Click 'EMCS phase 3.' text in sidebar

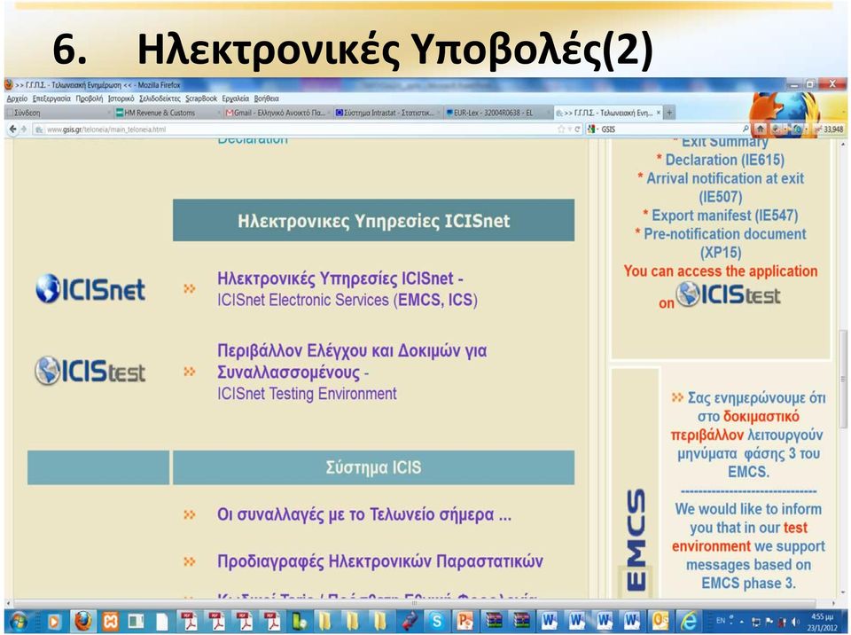[748, 583]
